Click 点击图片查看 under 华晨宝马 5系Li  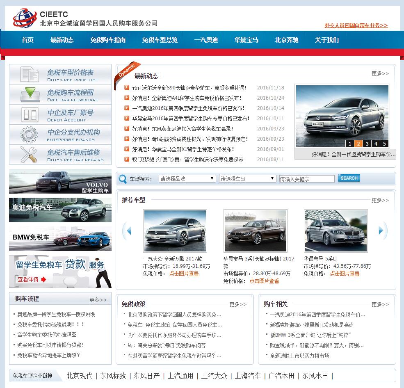click(345, 274)
